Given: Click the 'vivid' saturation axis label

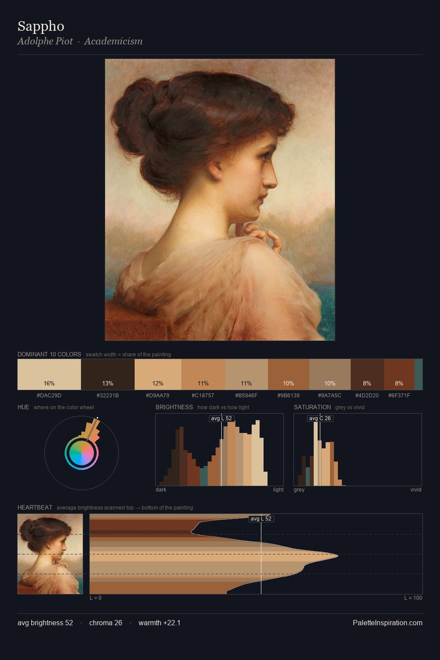Looking at the screenshot, I should click(x=416, y=490).
